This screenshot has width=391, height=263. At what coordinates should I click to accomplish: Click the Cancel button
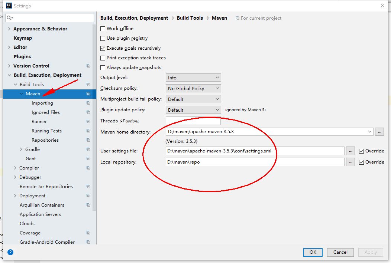point(340,252)
